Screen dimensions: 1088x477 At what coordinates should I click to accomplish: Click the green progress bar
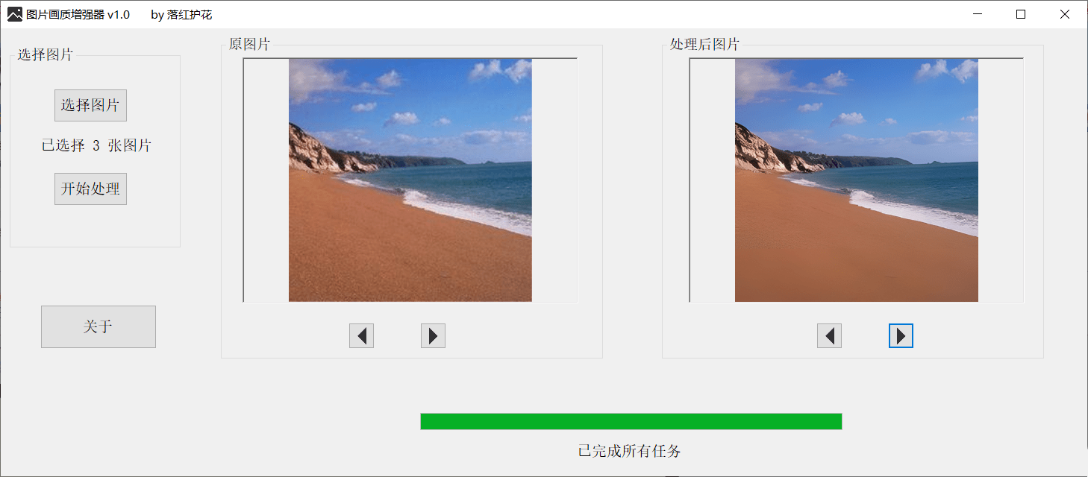[x=631, y=421]
